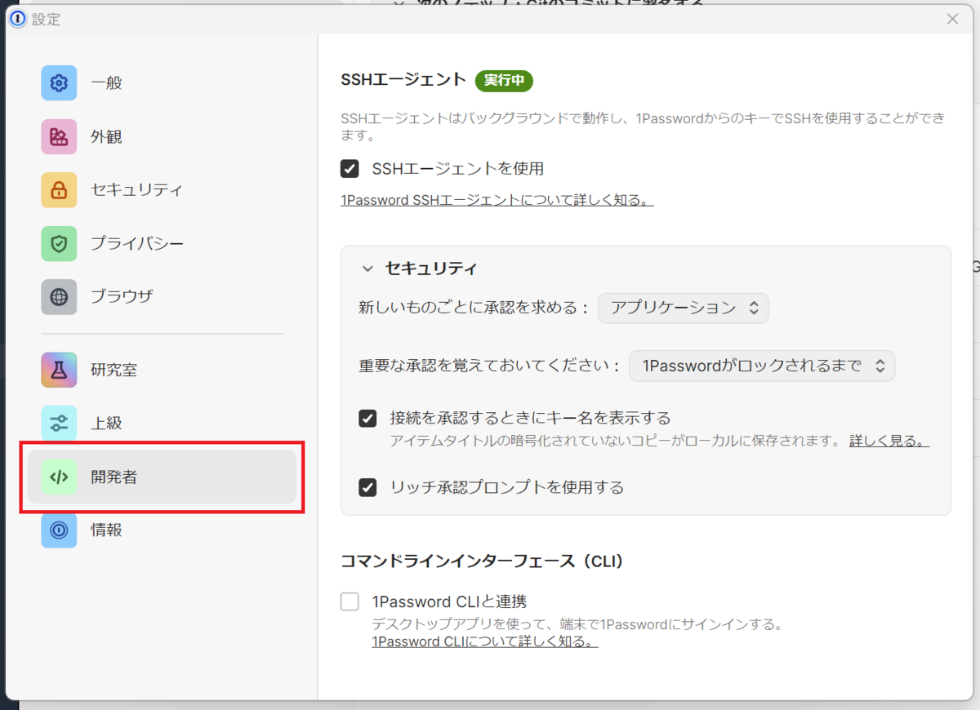Open the 1Password SSHエージェント learn more link
This screenshot has width=980, height=710.
tap(497, 200)
